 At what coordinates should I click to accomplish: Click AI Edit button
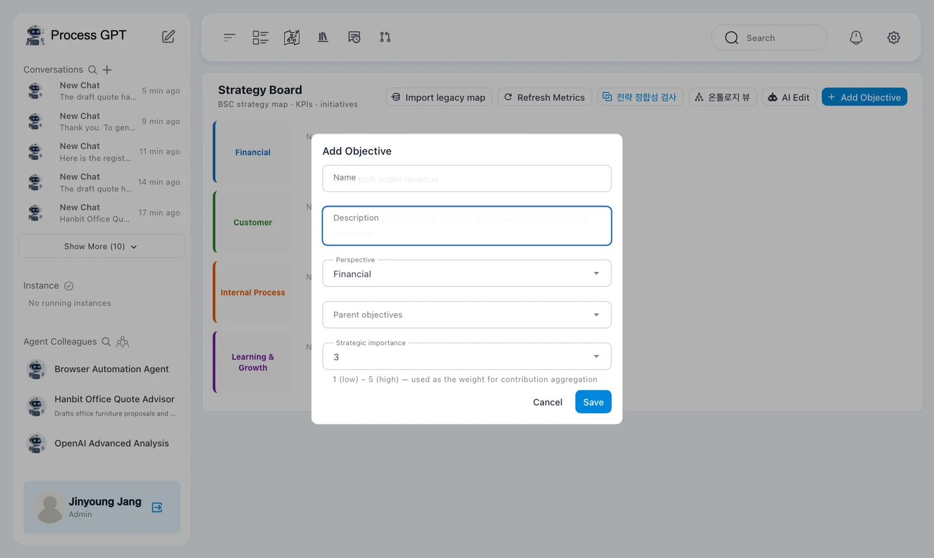(789, 97)
